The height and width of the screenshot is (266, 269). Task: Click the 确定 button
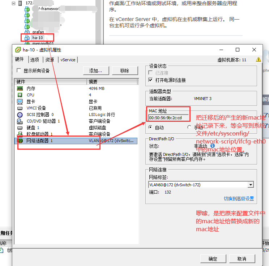(213, 259)
